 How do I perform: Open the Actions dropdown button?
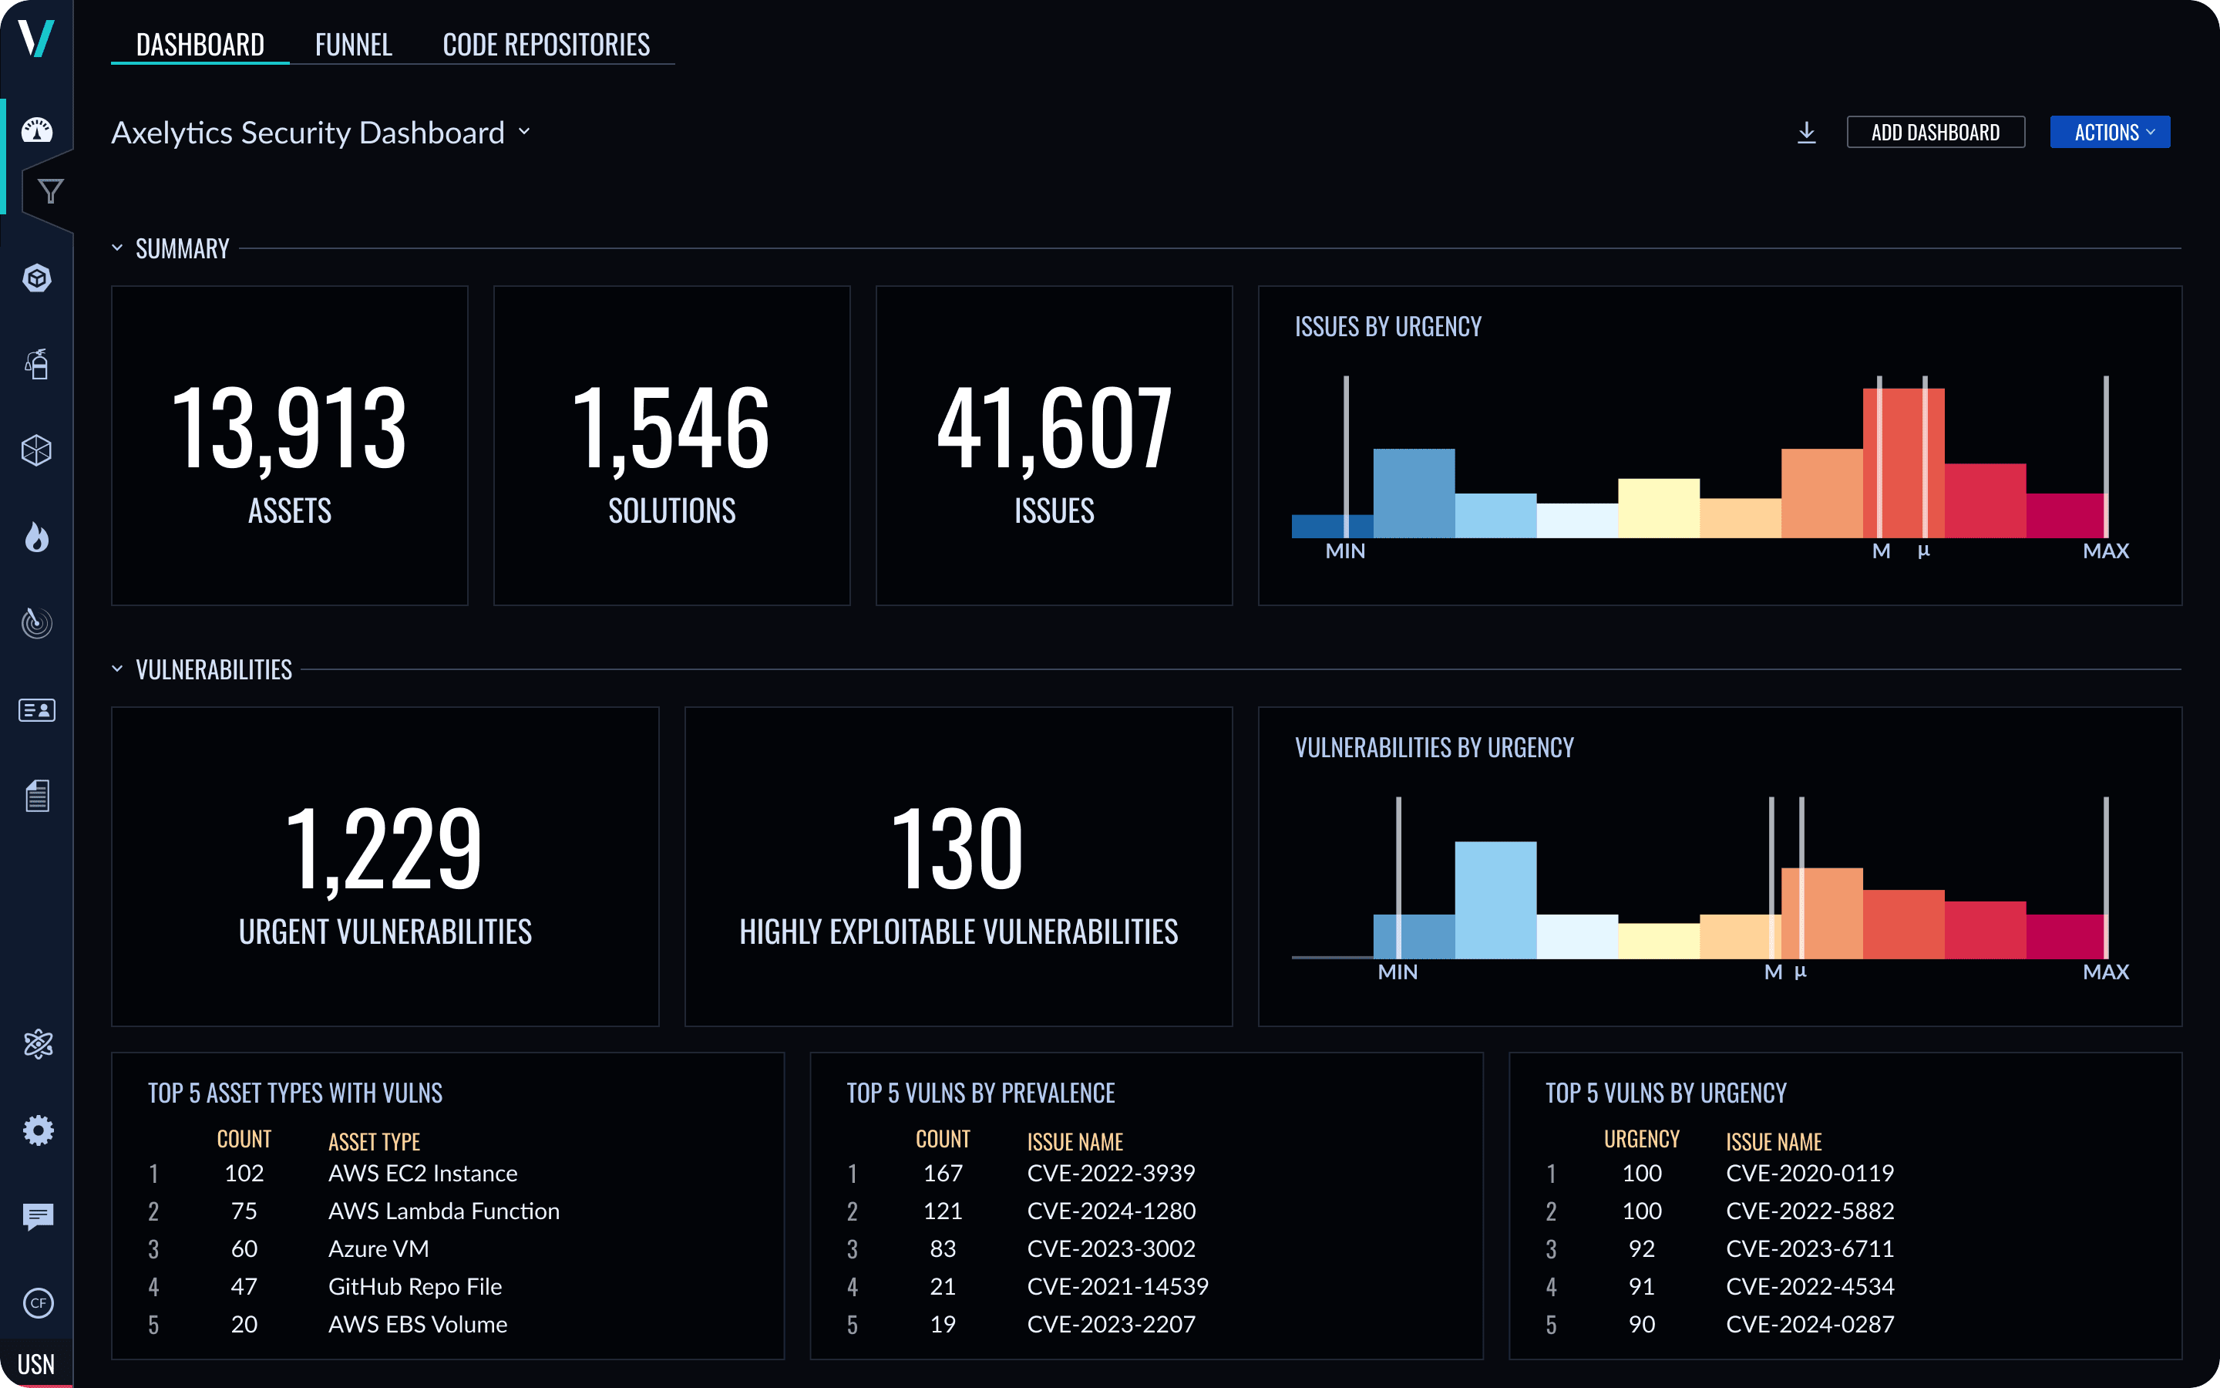tap(2109, 132)
